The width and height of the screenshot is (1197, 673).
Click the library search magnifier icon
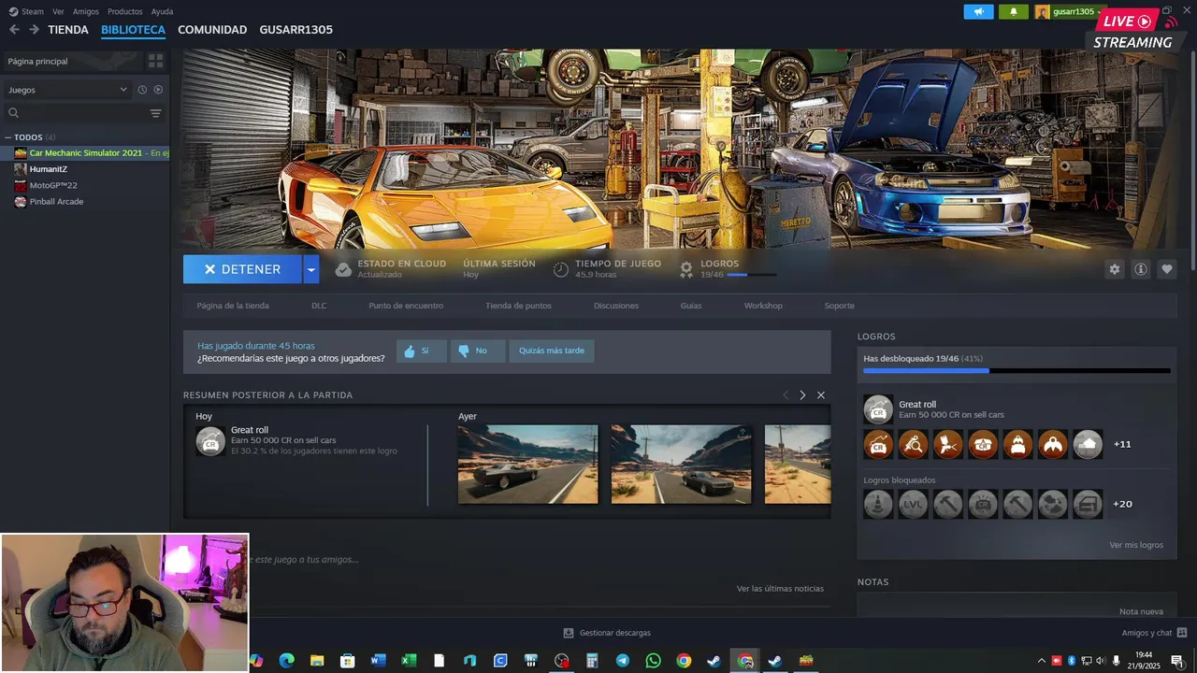coord(14,113)
